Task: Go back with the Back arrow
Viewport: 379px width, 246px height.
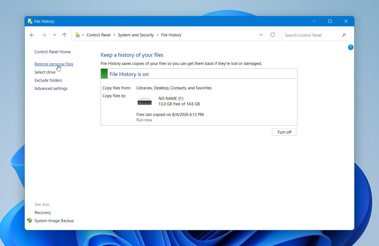Action: 32,35
